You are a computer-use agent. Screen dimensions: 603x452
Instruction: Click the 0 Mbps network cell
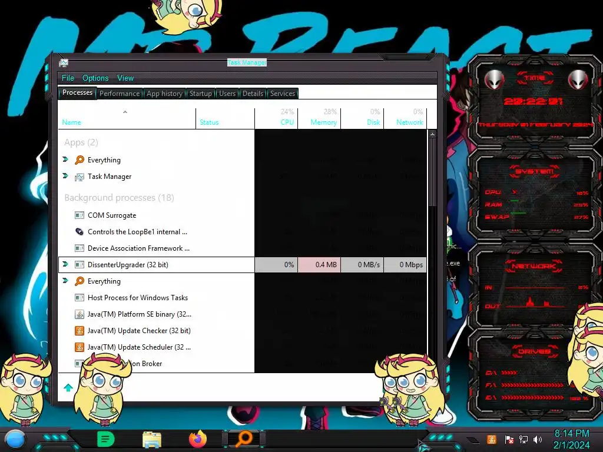click(x=405, y=265)
